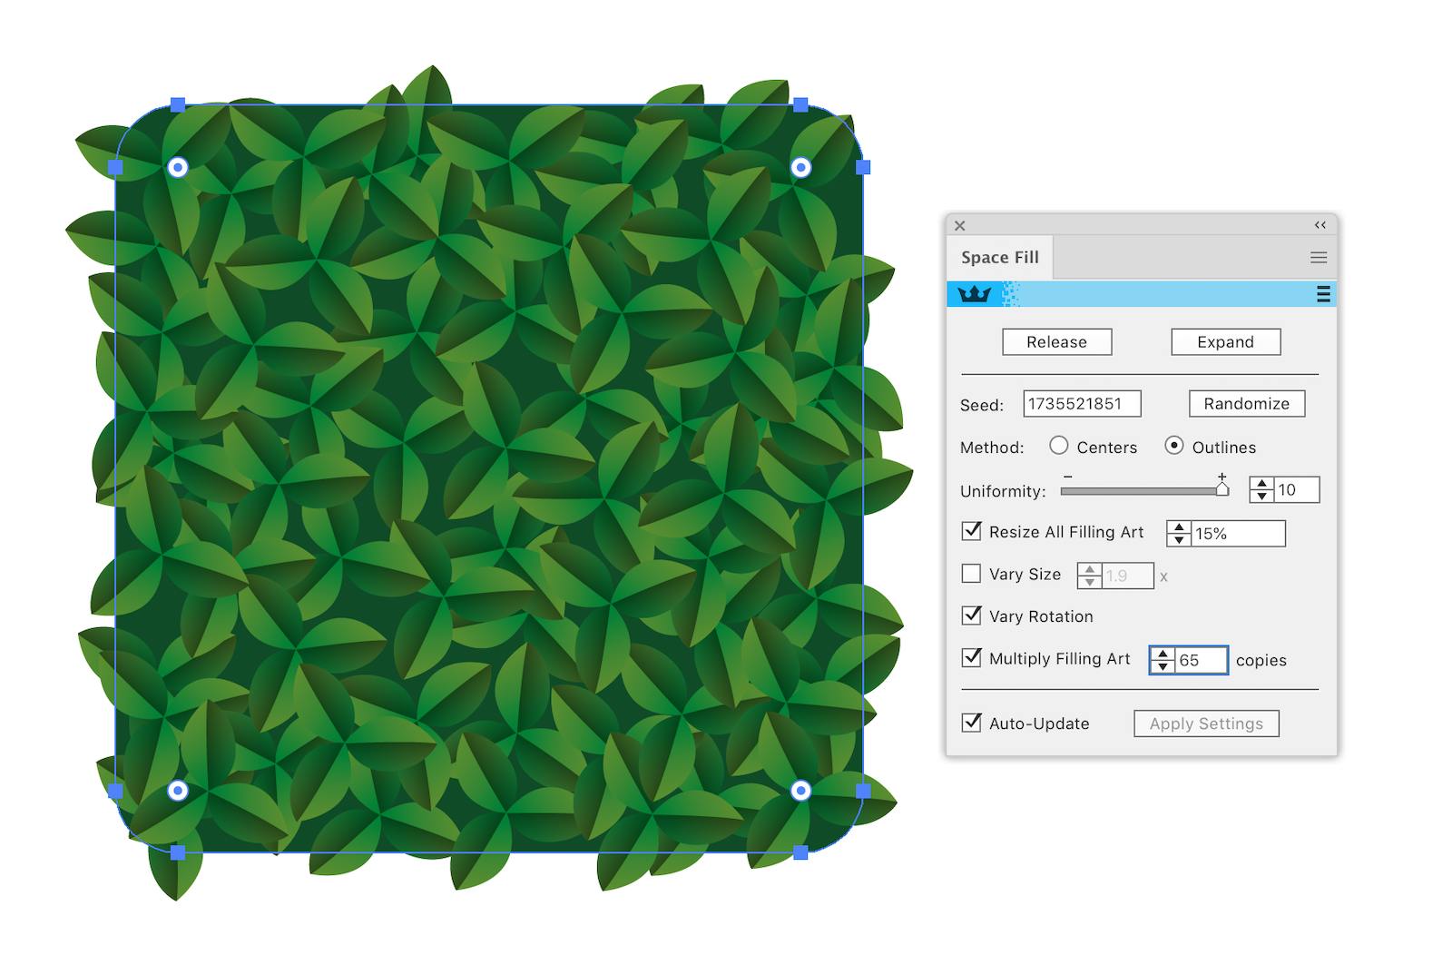Click inside the Seed number field
Image resolution: width=1452 pixels, height=955 pixels.
(x=1082, y=403)
